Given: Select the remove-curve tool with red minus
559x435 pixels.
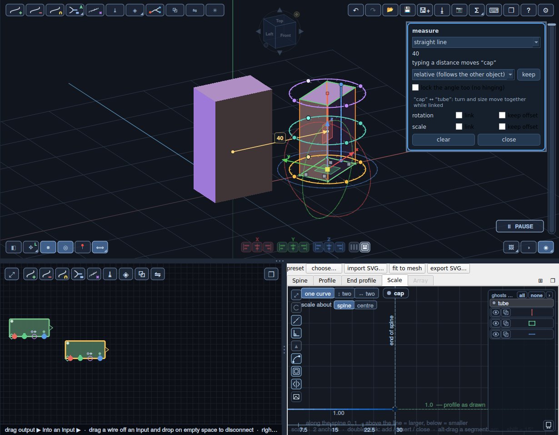Looking at the screenshot, I should click(35, 10).
